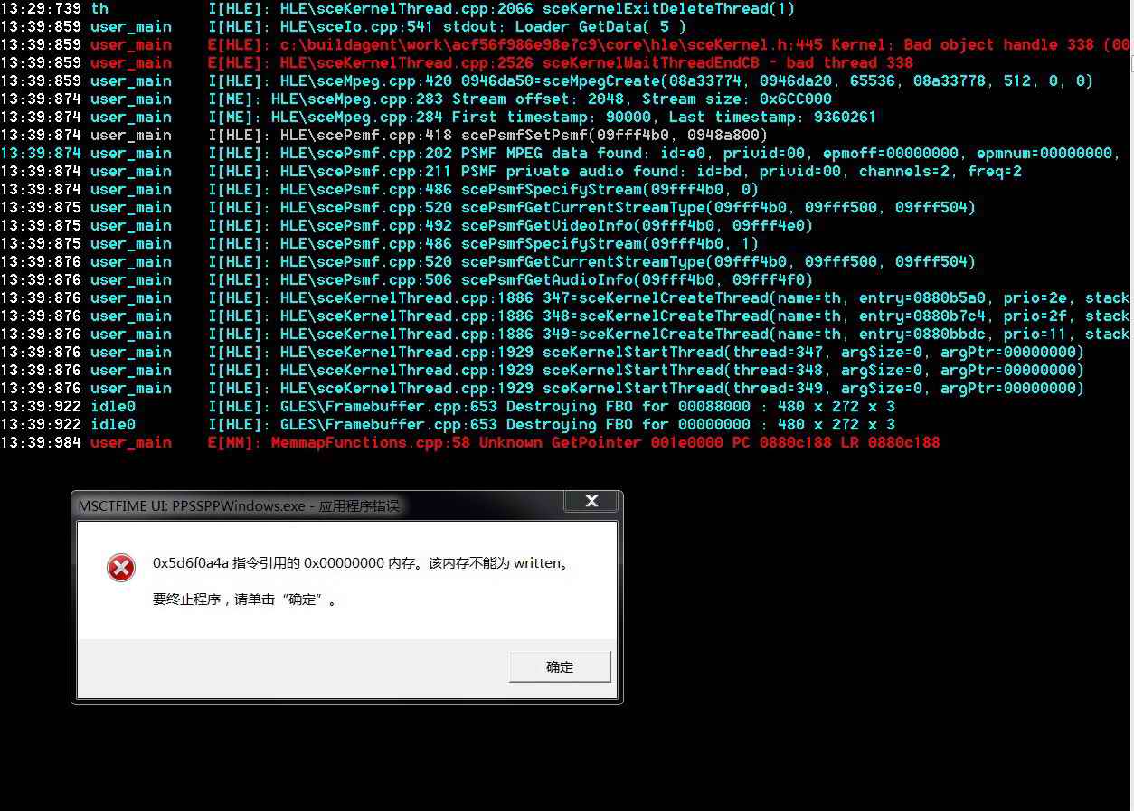The height and width of the screenshot is (811, 1134).
Task: Select the scePsmfGetVideoInfo log entry
Action: pos(543,225)
